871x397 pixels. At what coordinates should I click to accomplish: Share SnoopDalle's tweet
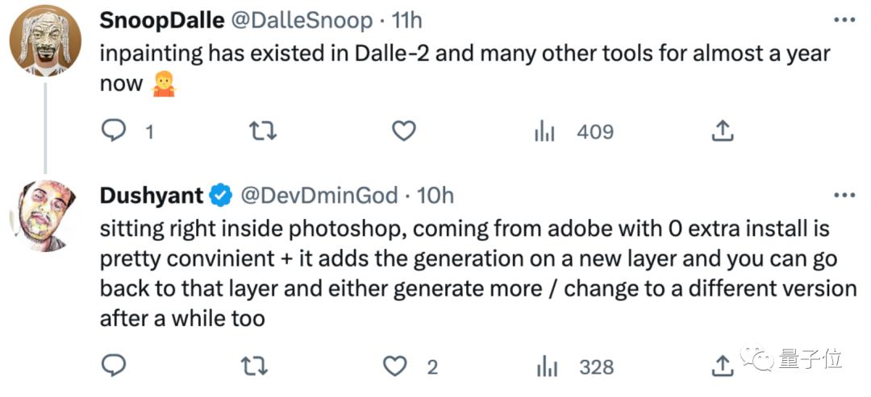tap(723, 131)
